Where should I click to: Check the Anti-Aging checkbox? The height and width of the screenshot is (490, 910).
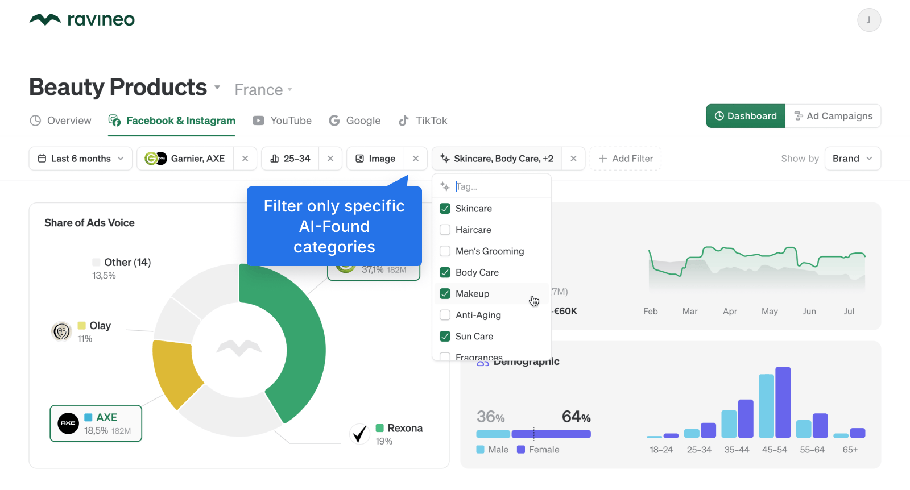pyautogui.click(x=445, y=315)
